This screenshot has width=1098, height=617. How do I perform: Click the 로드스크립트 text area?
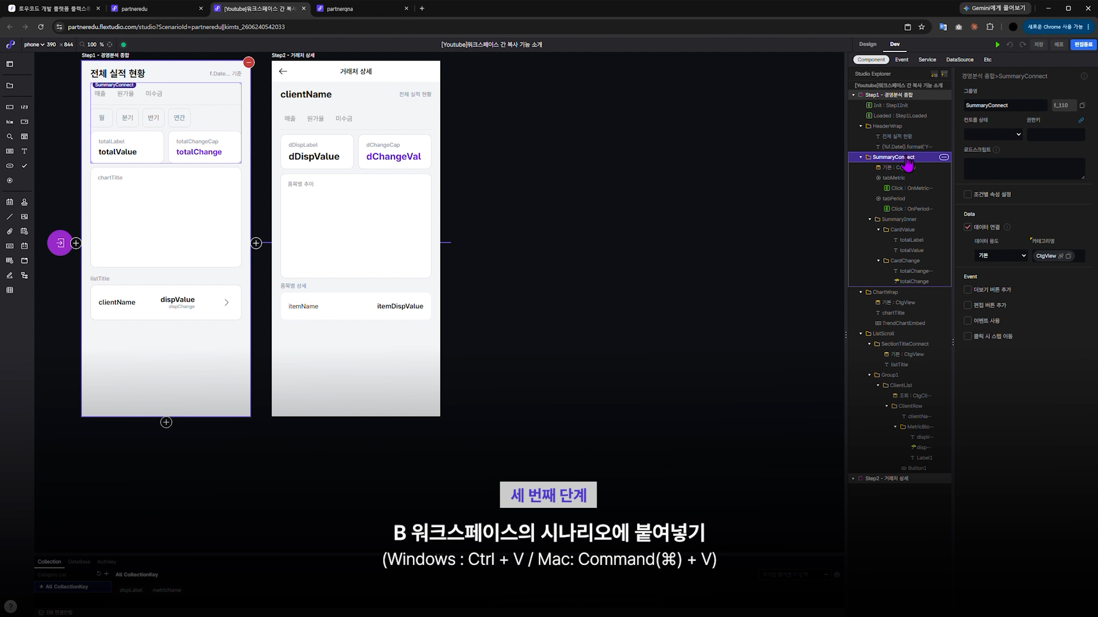1024,169
